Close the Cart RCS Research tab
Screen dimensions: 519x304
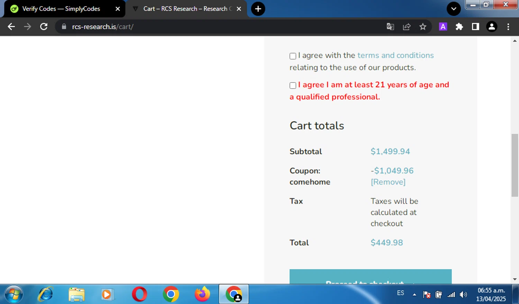(x=239, y=9)
